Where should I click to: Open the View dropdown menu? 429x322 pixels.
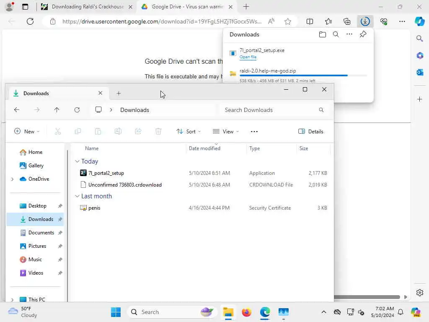[x=226, y=131]
